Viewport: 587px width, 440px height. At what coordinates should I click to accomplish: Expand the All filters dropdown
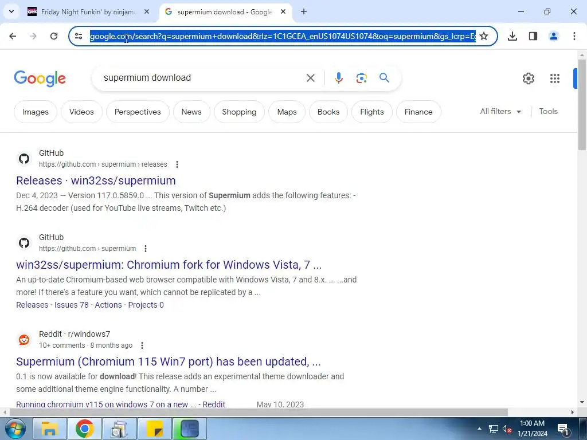[x=500, y=112]
